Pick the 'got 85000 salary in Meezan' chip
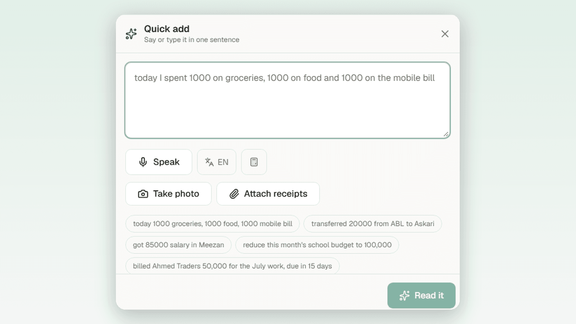The width and height of the screenshot is (576, 324). [179, 245]
